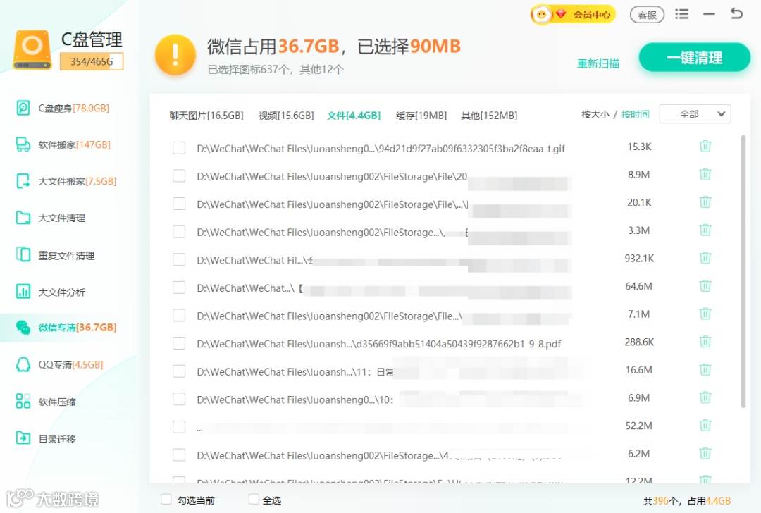The width and height of the screenshot is (761, 513).
Task: Delete the 6.2M file via trash icon
Action: pos(705,453)
